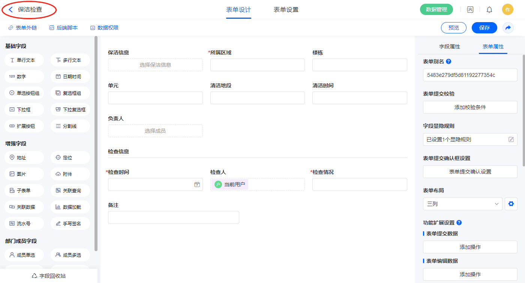
Task: Click the blue share arrow icon
Action: [508, 28]
